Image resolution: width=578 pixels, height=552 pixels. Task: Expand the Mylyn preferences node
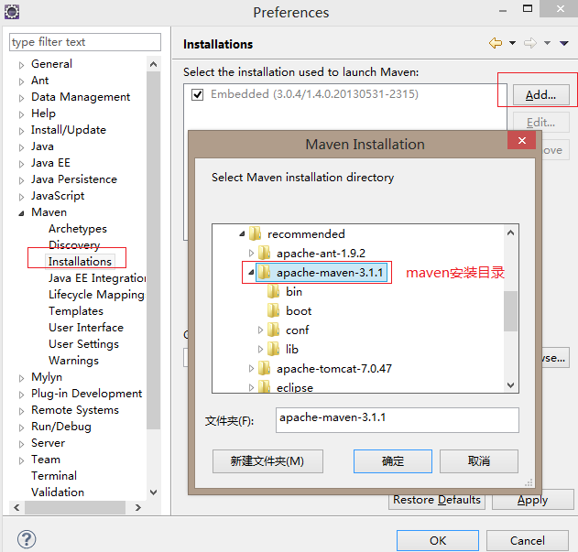[x=21, y=378]
